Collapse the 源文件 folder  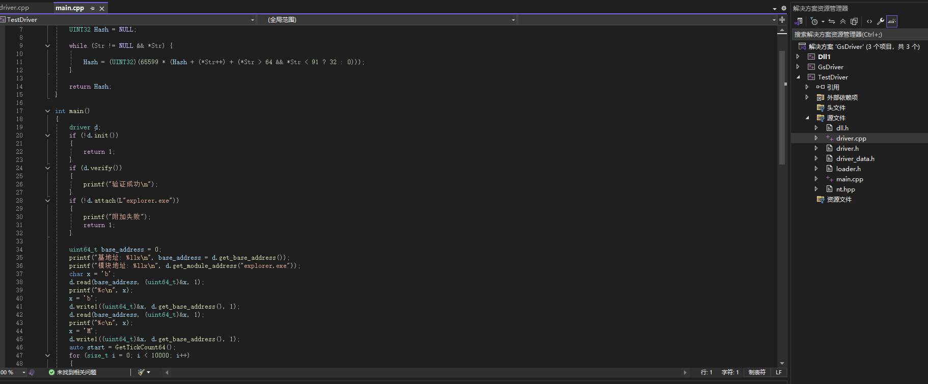point(807,118)
